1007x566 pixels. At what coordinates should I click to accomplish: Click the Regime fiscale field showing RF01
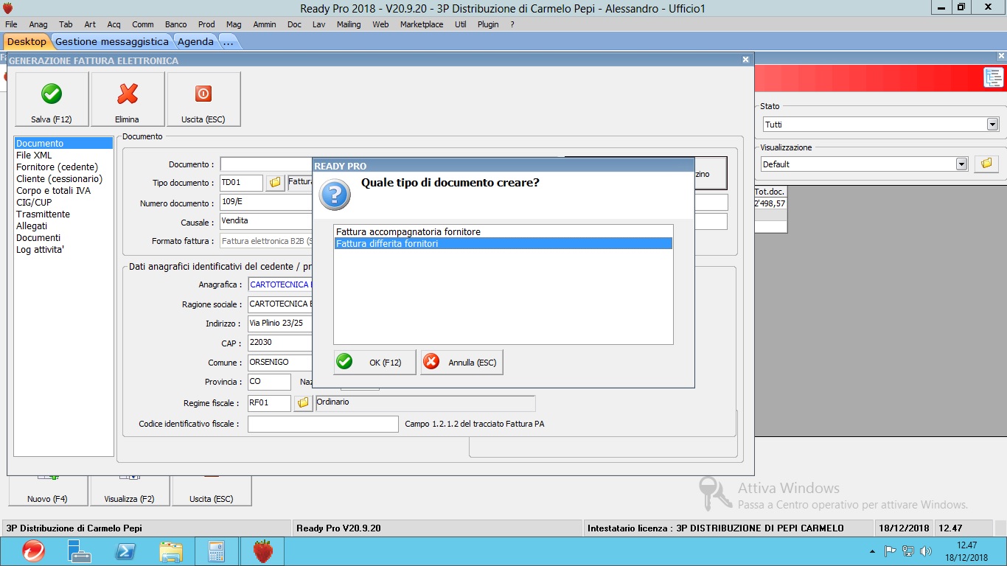tap(269, 403)
